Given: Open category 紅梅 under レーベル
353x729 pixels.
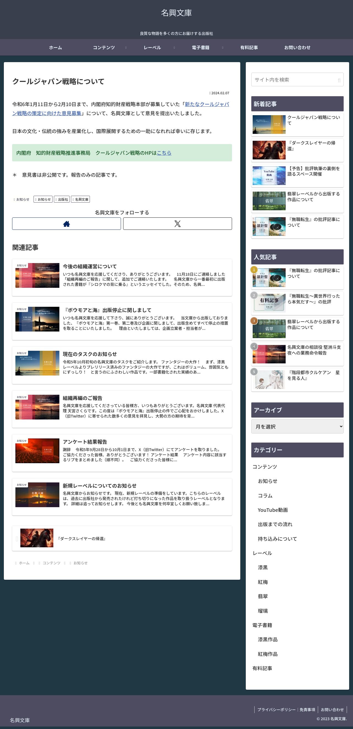Looking at the screenshot, I should (263, 582).
